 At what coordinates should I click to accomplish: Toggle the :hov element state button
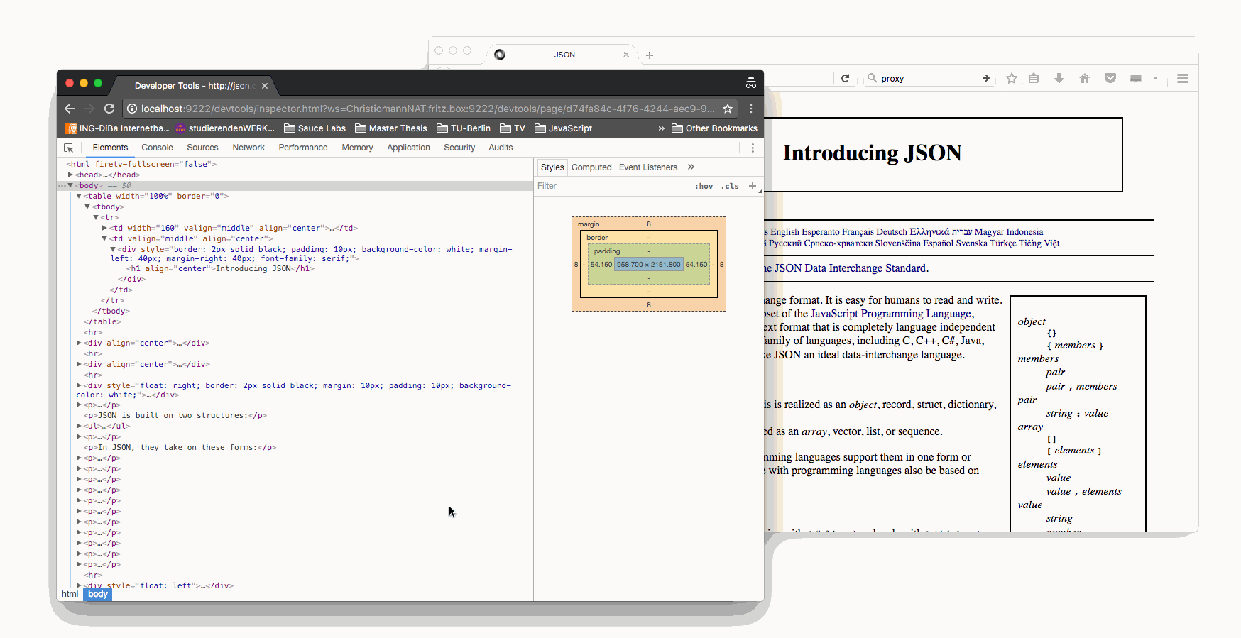(x=704, y=186)
